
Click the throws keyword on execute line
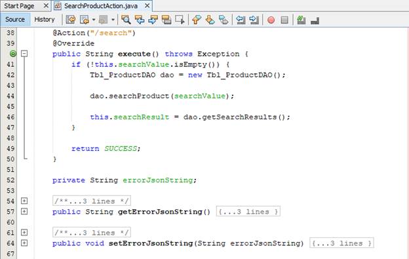[x=179, y=54]
